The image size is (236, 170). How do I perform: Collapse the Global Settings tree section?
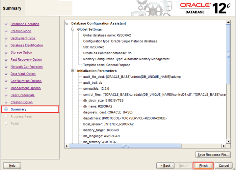click(x=73, y=29)
